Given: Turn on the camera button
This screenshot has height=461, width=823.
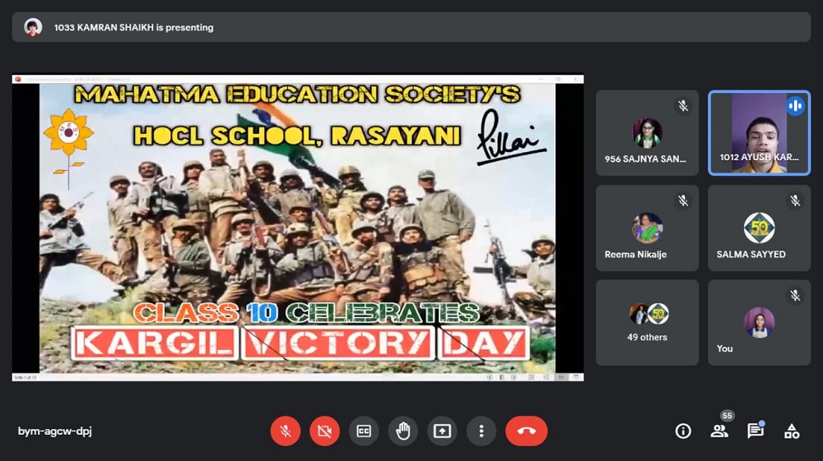Looking at the screenshot, I should tap(324, 431).
